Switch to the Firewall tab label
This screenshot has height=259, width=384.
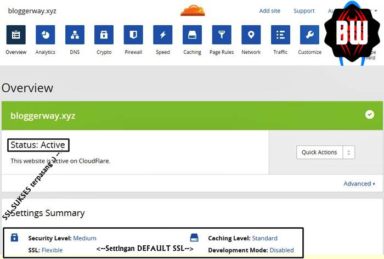click(x=133, y=52)
